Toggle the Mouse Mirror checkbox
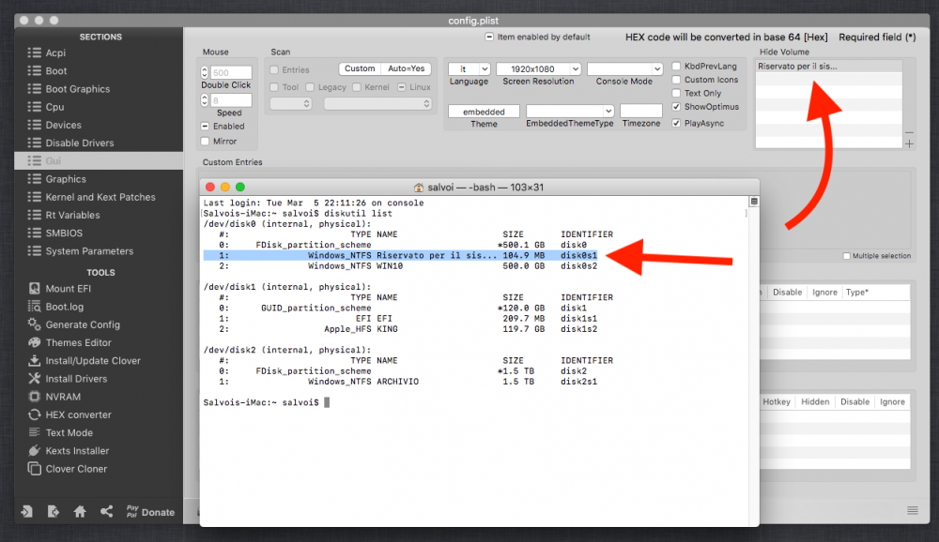The height and width of the screenshot is (542, 939). pyautogui.click(x=205, y=142)
